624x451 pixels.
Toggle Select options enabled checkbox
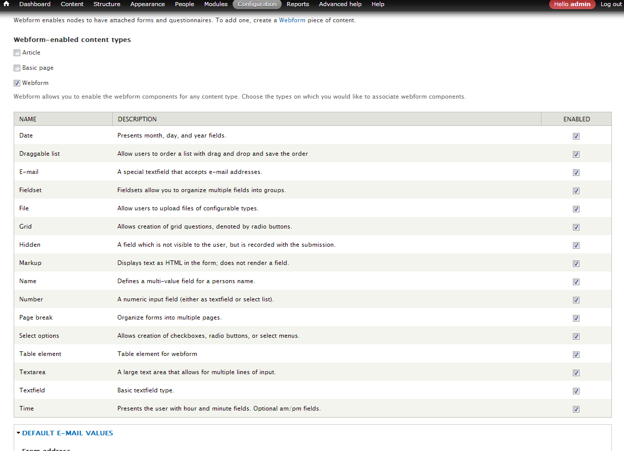click(576, 336)
